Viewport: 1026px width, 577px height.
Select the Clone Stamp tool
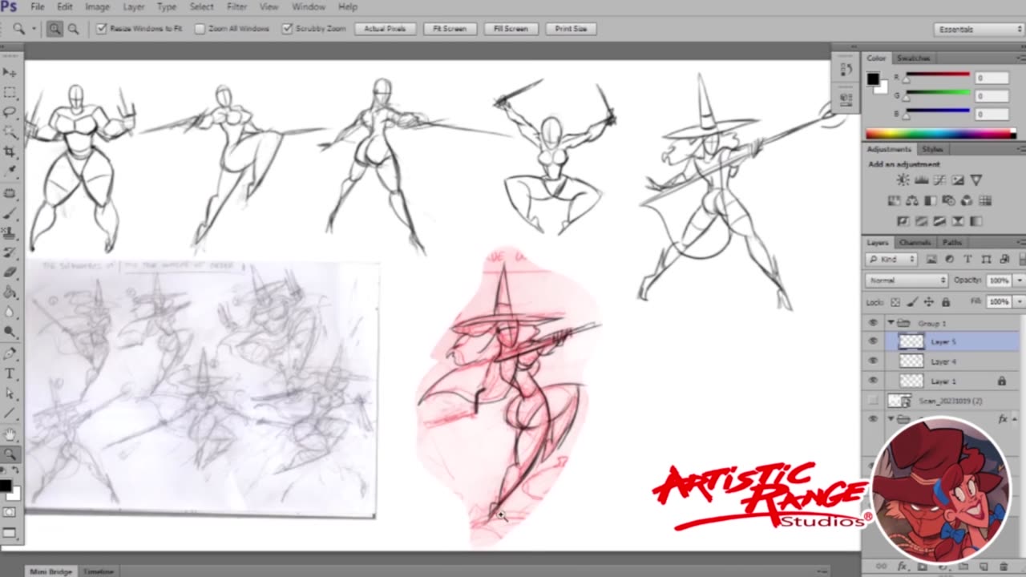click(x=10, y=233)
